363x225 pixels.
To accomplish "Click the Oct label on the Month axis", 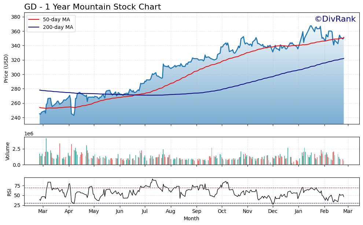I will 223,211.
